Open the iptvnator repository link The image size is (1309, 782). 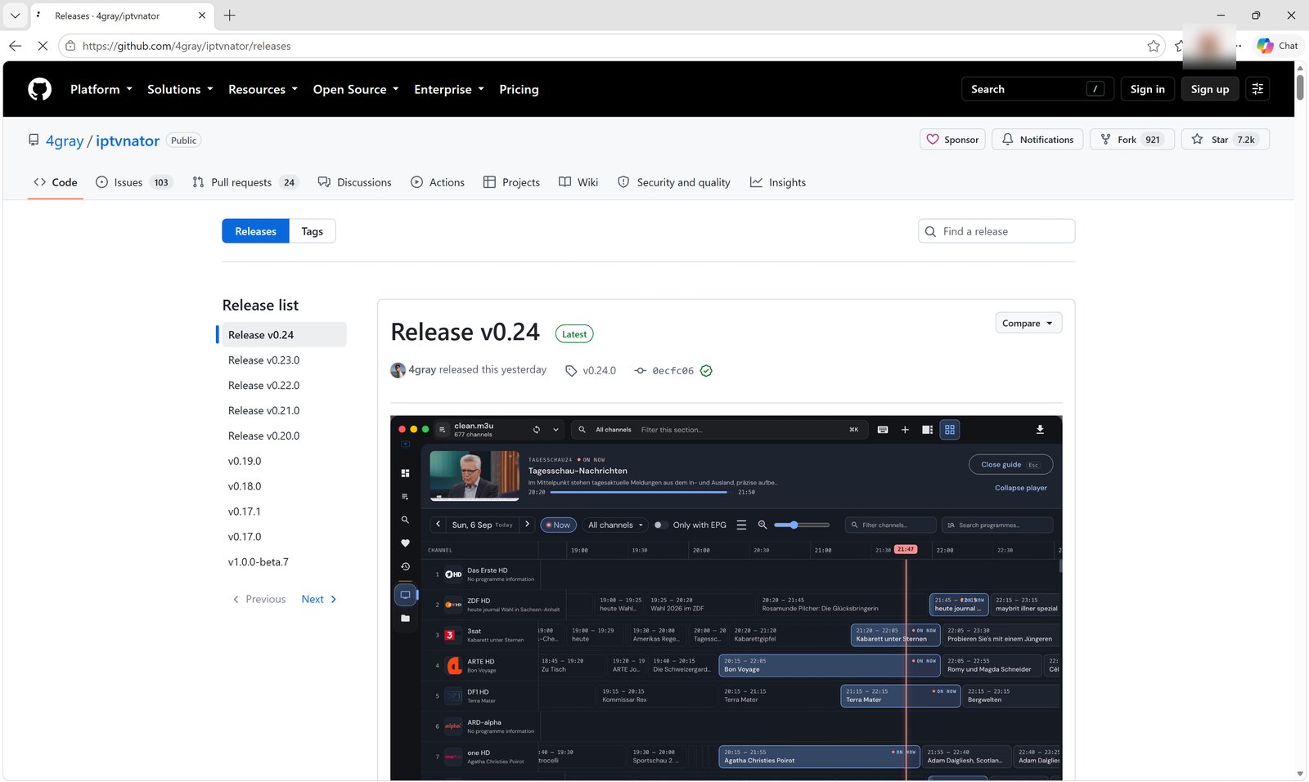pos(128,141)
